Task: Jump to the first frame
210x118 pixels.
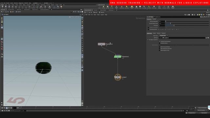Action: pyautogui.click(x=2, y=108)
